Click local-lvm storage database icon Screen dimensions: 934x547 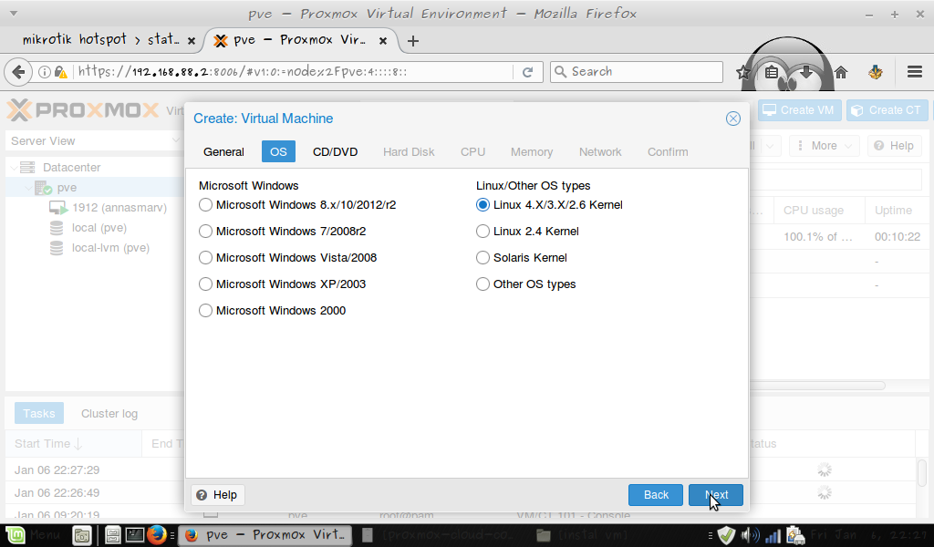(x=57, y=248)
